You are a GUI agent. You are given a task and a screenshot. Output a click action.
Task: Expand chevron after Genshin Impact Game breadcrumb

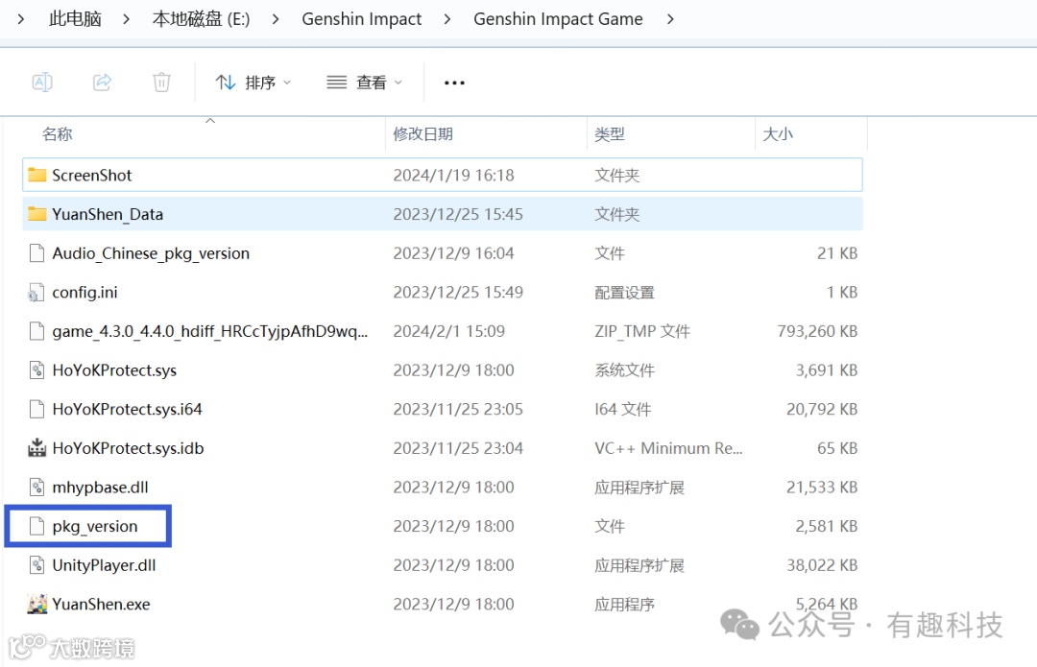point(670,19)
